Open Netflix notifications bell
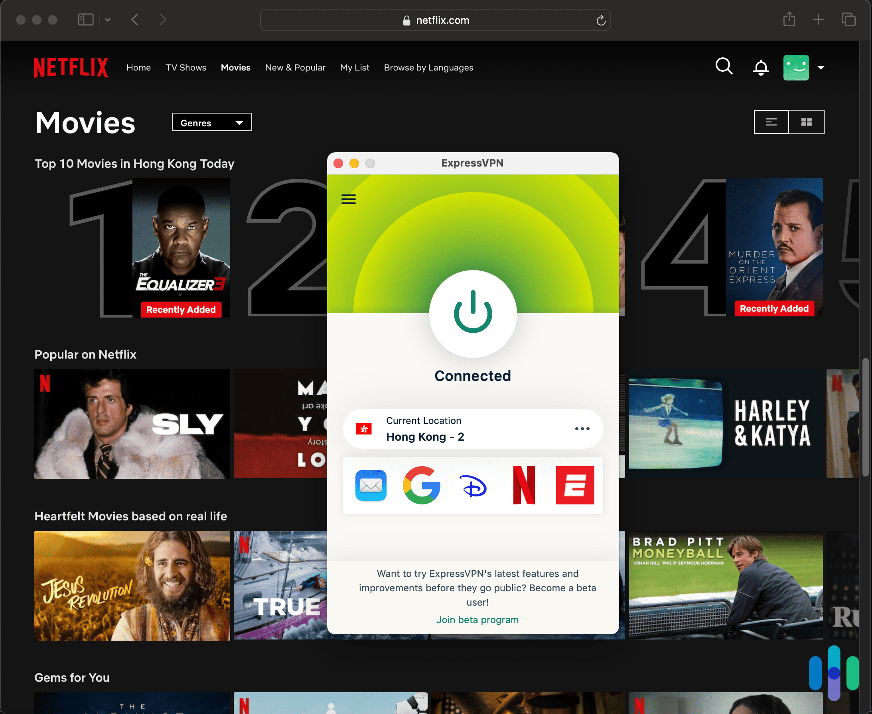Image resolution: width=872 pixels, height=714 pixels. pos(761,67)
